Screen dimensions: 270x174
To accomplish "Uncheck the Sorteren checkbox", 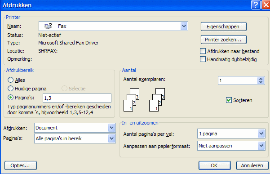I will tap(229, 100).
